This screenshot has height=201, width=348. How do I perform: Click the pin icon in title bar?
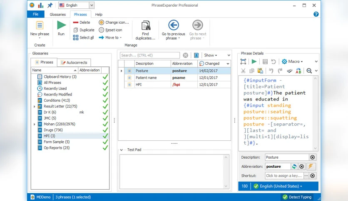50,5
